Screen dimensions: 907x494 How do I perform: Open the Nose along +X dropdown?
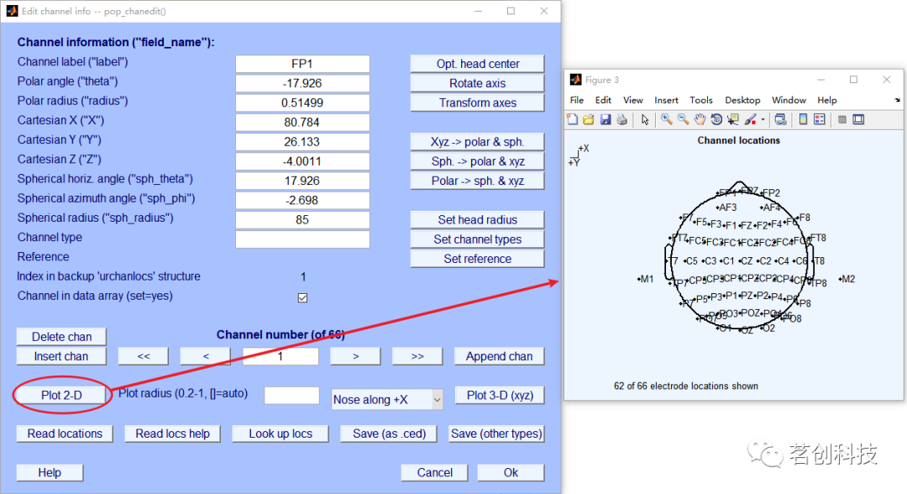pos(387,399)
